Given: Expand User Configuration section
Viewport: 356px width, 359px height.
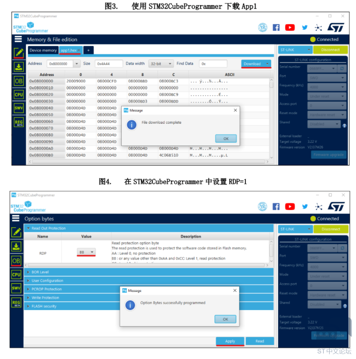Looking at the screenshot, I should pyautogui.click(x=28, y=280).
